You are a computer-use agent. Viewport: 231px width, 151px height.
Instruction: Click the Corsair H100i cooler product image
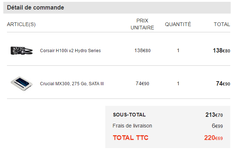[x=22, y=51]
